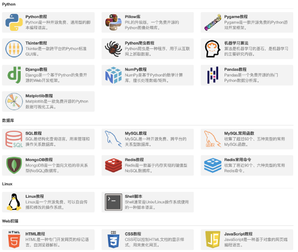Open the Shell脚本 title link

point(134,196)
